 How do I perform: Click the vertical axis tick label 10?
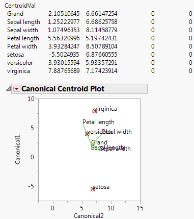(x=31, y=99)
